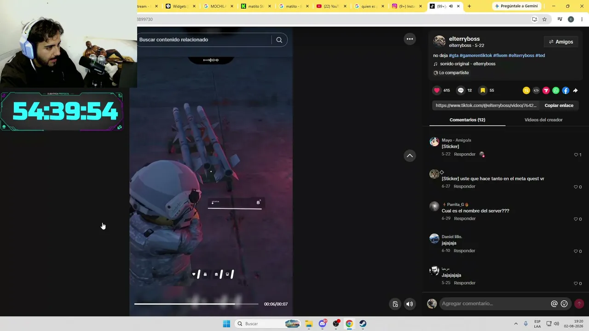Screen dimensions: 589x331
Task: Share the video on WhatsApp
Action: click(x=556, y=91)
